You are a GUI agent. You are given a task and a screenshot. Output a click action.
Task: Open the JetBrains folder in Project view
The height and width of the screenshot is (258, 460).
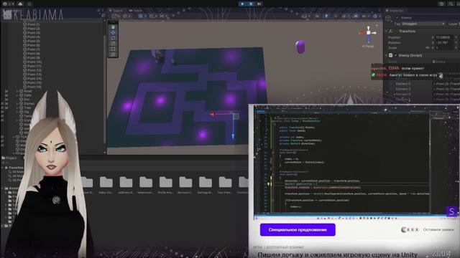tap(126, 184)
